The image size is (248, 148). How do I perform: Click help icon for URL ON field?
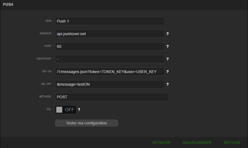pyautogui.click(x=167, y=72)
